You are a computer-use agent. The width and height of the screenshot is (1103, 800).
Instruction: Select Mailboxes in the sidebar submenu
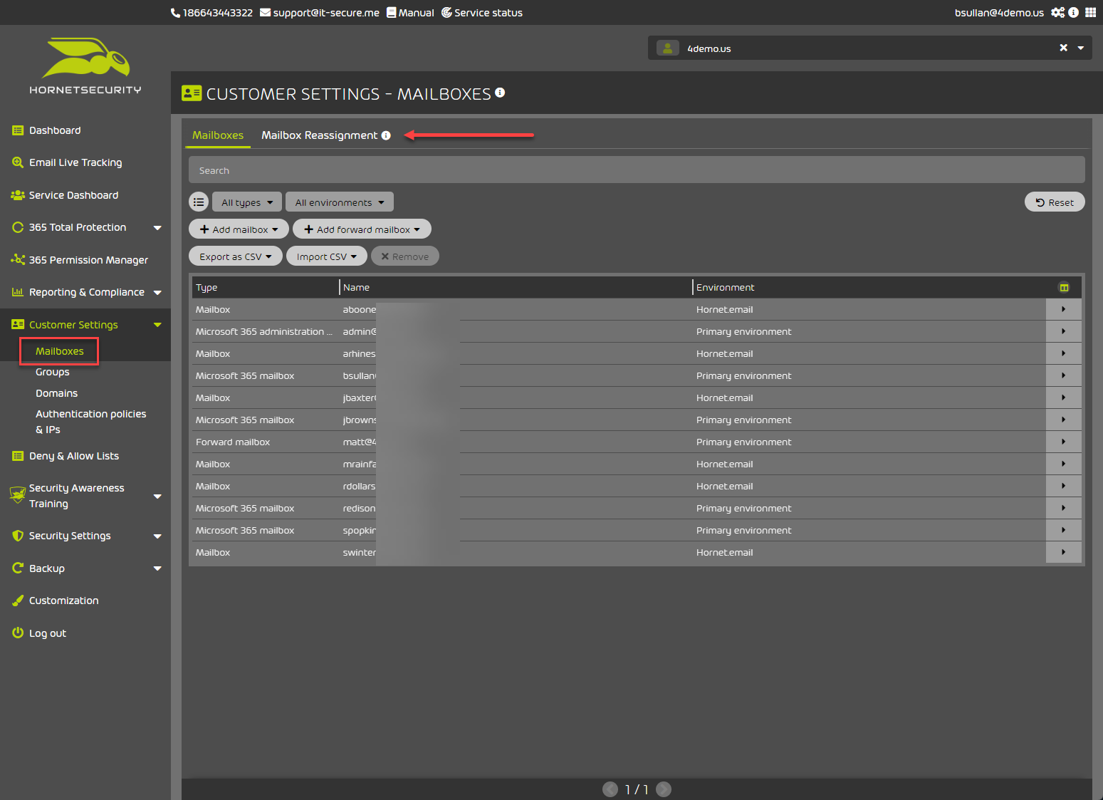(60, 351)
